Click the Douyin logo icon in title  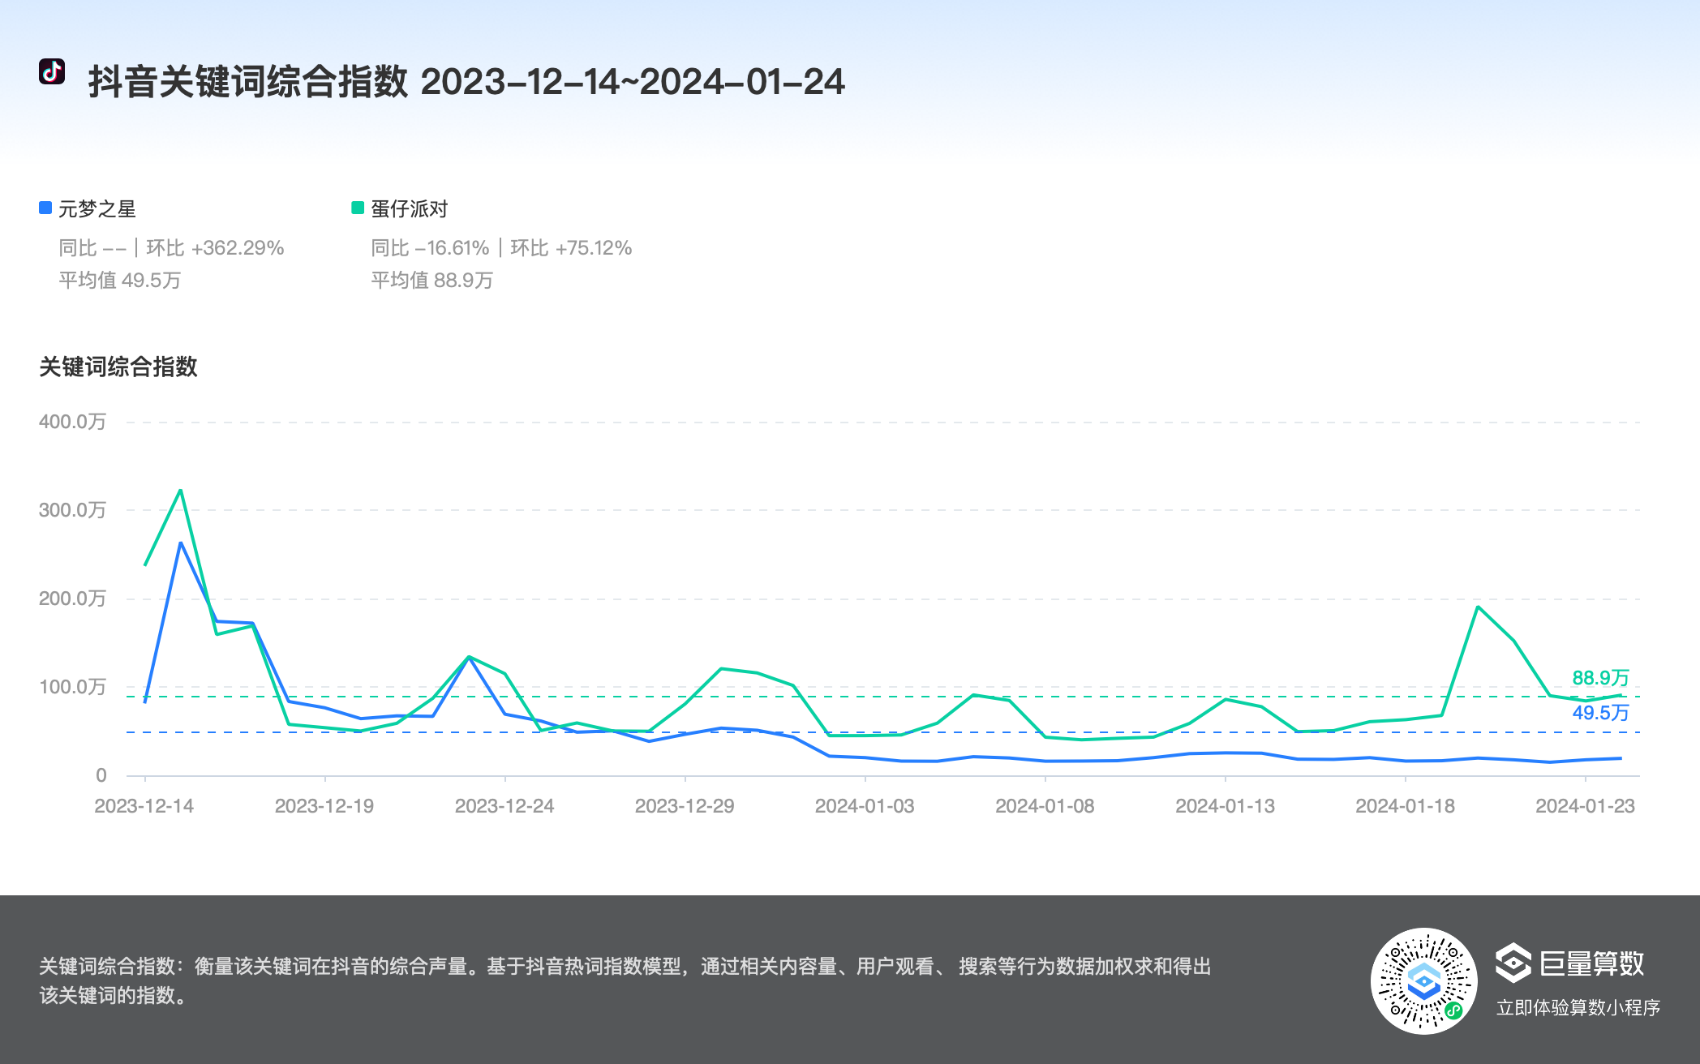(x=52, y=71)
